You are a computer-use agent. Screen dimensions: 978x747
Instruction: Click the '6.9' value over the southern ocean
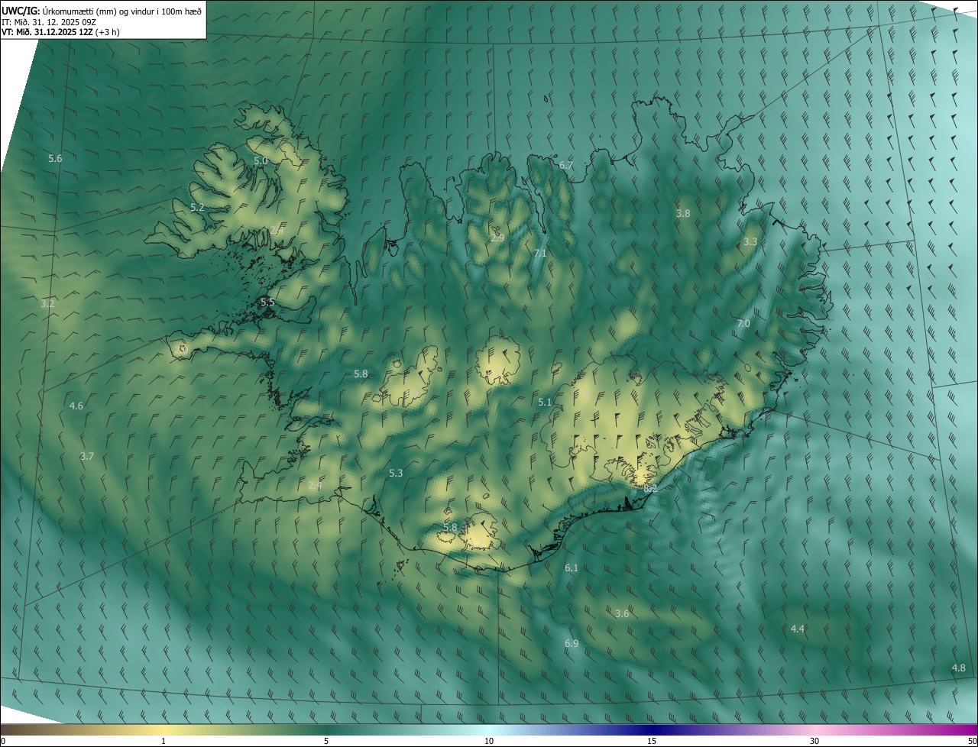[572, 644]
